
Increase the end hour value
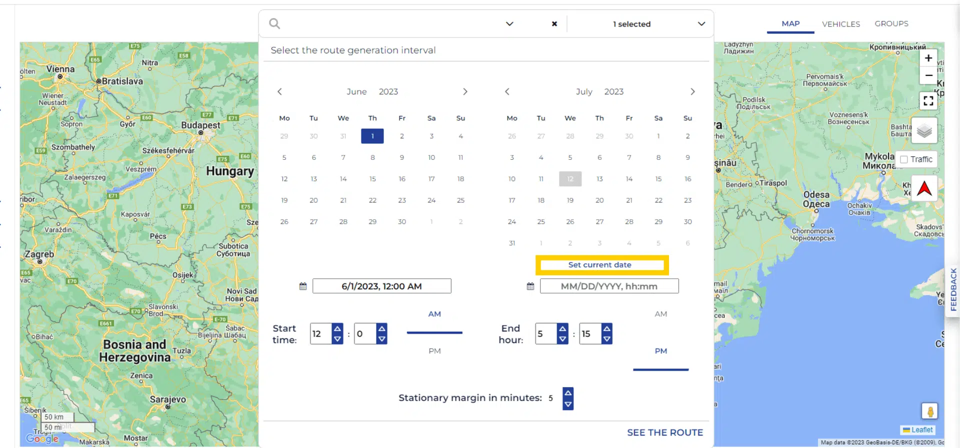click(562, 329)
